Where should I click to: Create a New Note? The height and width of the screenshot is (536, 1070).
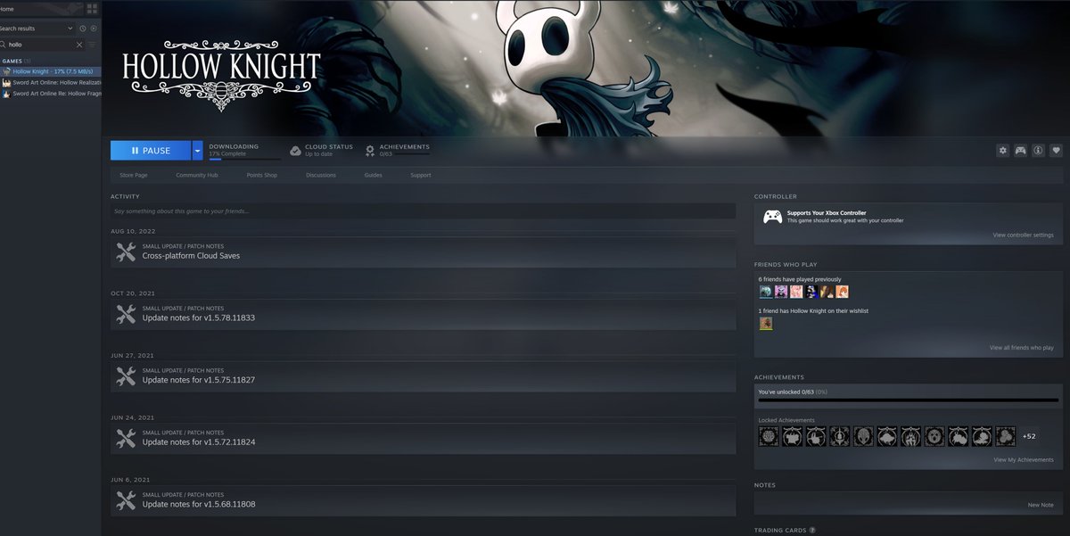[x=1041, y=506]
